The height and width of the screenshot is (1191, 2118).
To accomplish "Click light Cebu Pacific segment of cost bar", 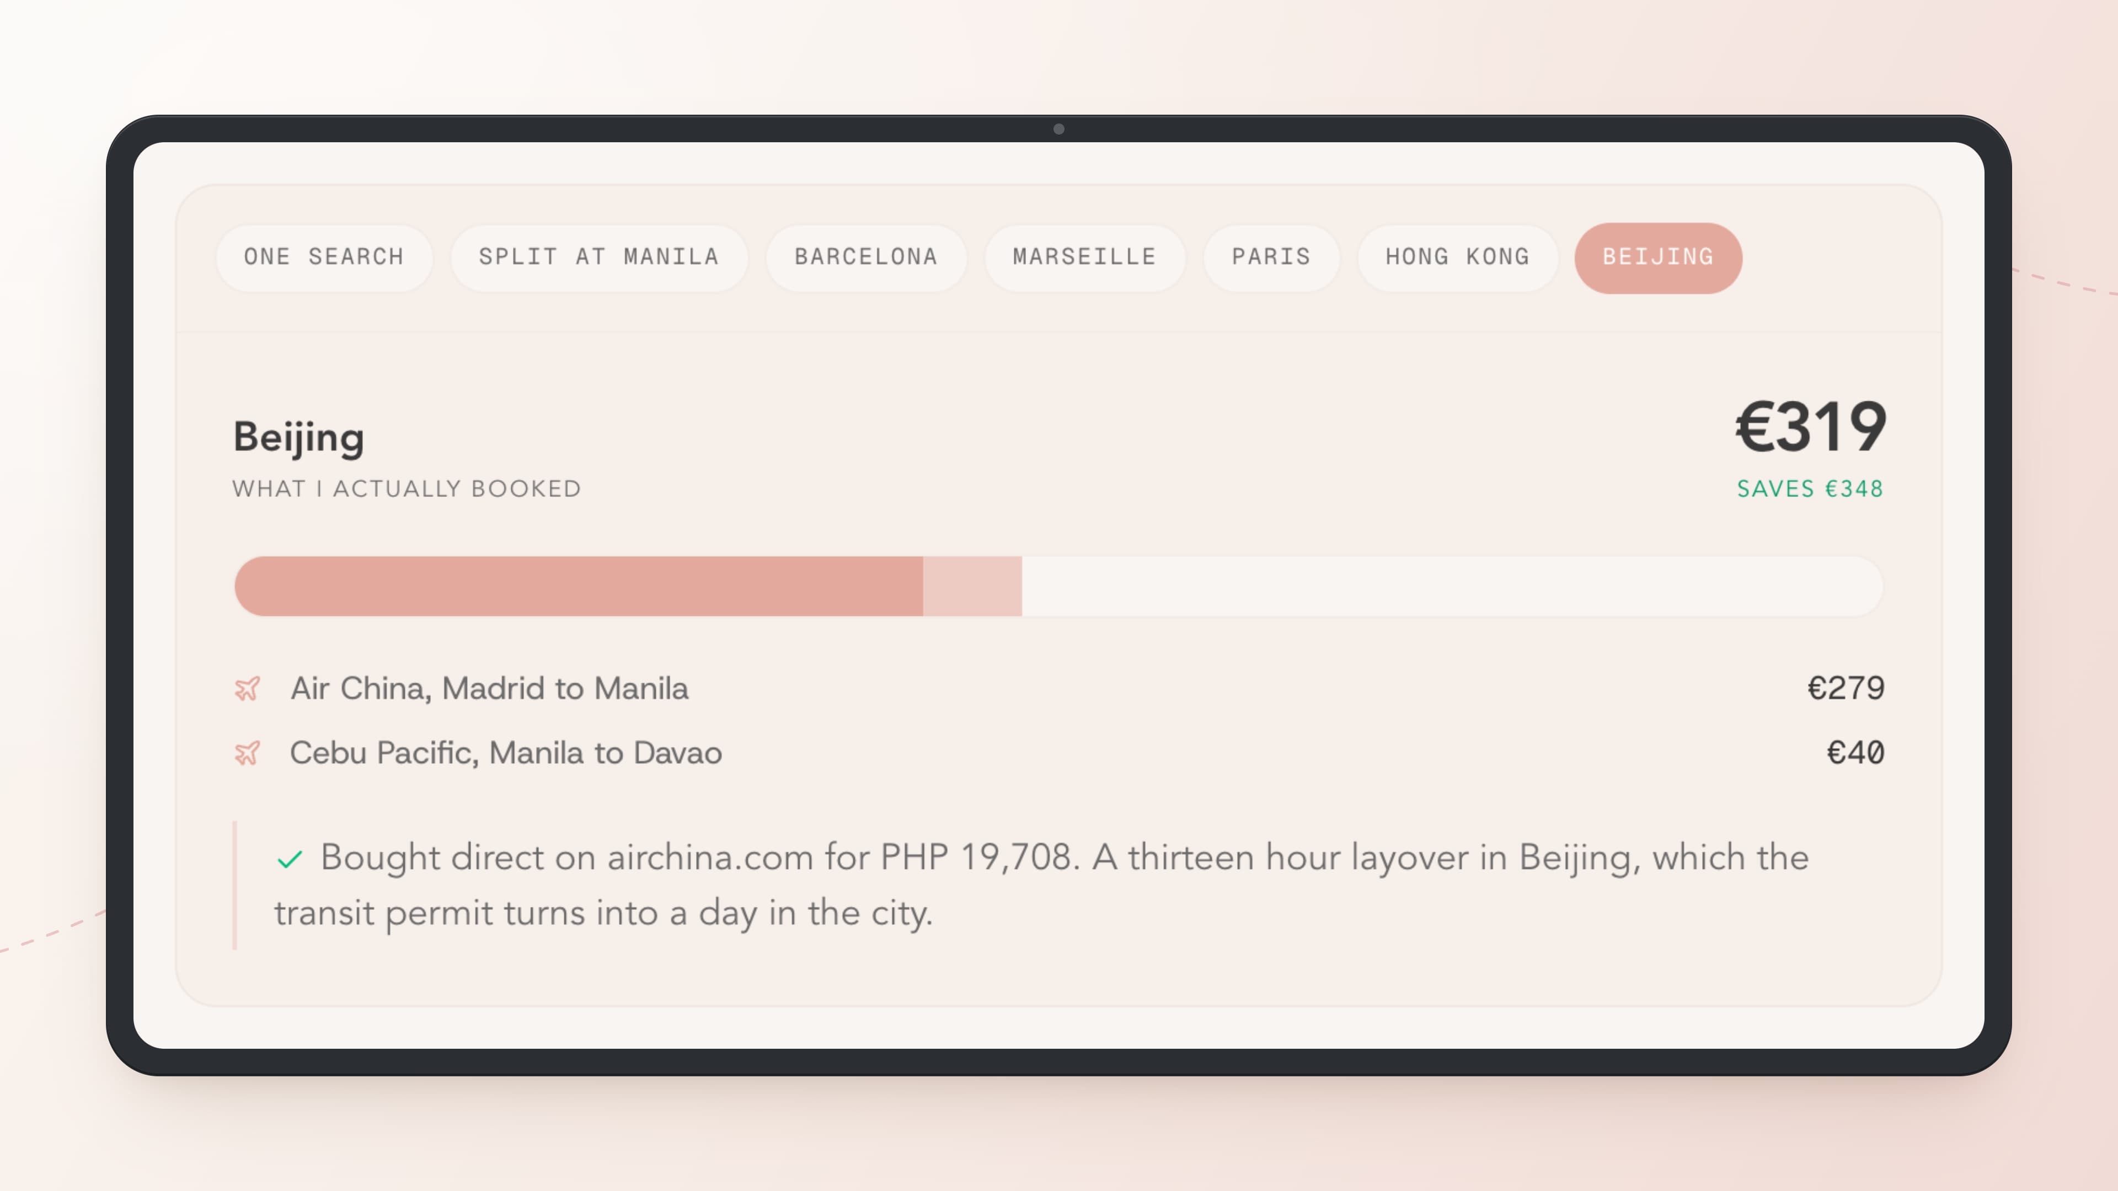I will [972, 586].
